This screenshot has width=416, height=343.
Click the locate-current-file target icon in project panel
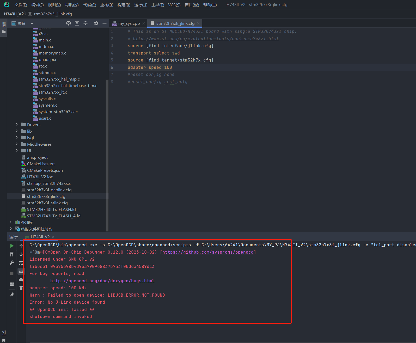pos(69,23)
